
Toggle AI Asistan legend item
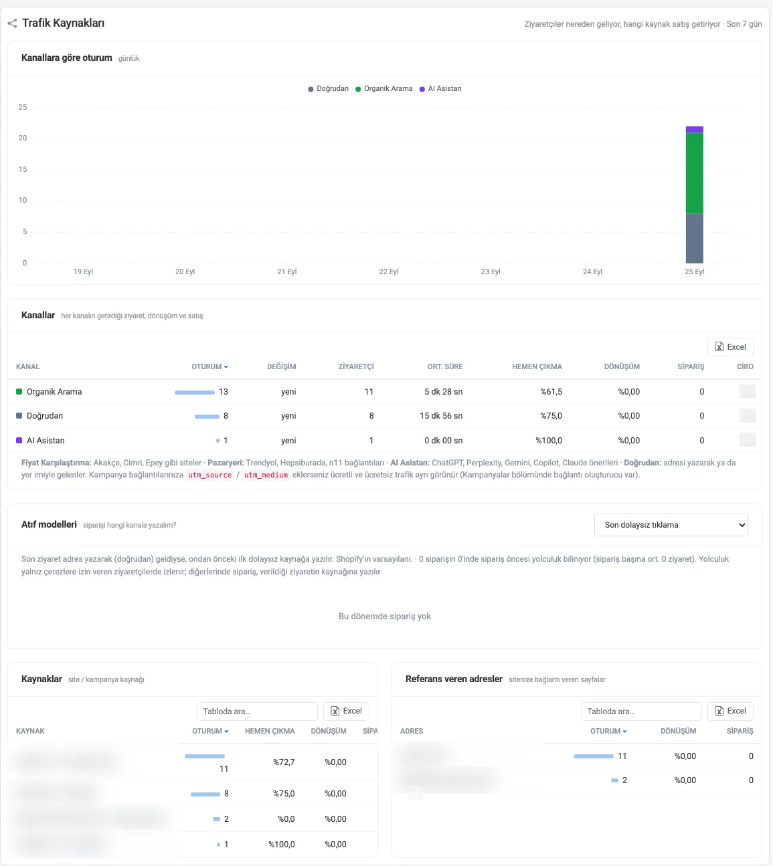(x=440, y=89)
